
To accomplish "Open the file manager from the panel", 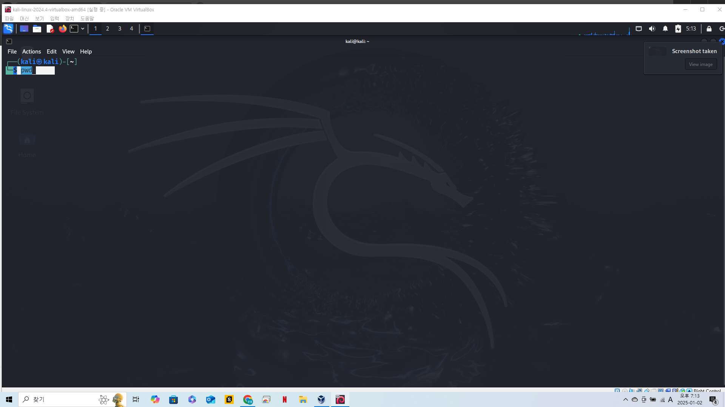I will [x=37, y=29].
